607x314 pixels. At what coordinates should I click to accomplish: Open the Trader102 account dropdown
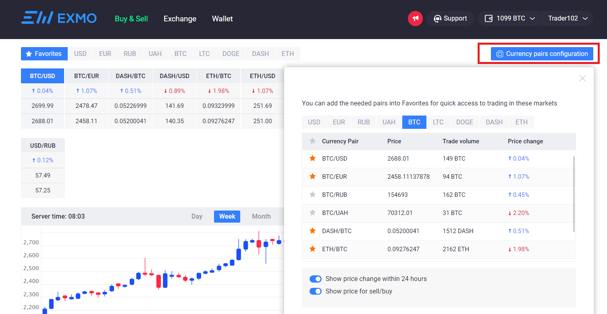(568, 19)
